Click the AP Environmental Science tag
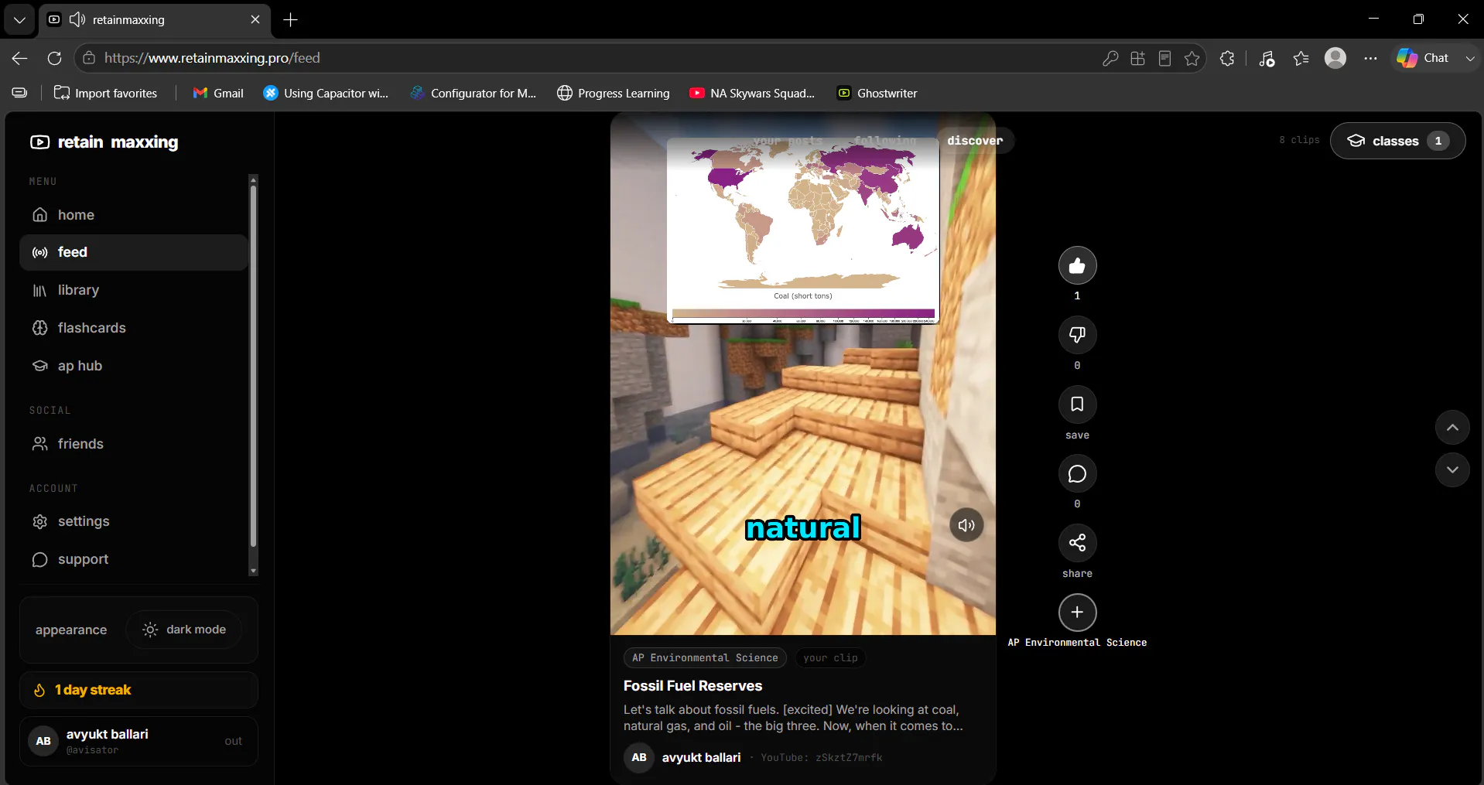Screen dimensions: 1484x785 [x=705, y=658]
